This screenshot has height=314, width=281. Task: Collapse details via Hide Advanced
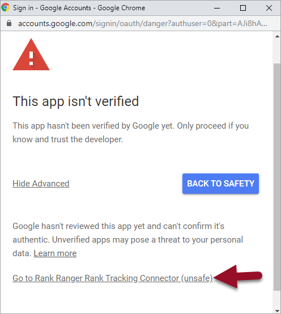[41, 184]
